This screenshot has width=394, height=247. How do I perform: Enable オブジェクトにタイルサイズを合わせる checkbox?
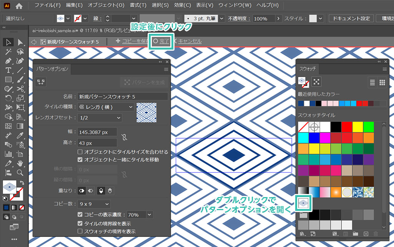click(x=80, y=152)
